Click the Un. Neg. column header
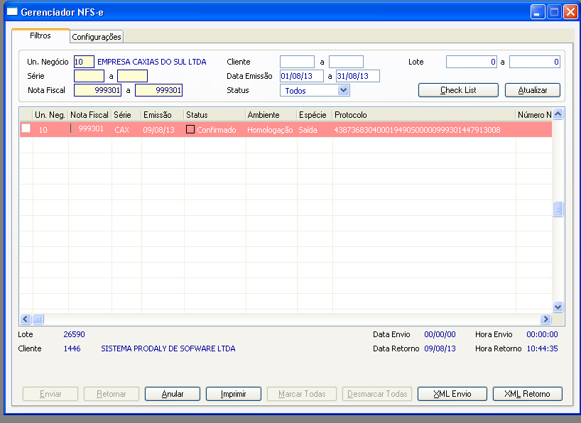Screen dimensions: 581x423 pyautogui.click(x=50, y=115)
